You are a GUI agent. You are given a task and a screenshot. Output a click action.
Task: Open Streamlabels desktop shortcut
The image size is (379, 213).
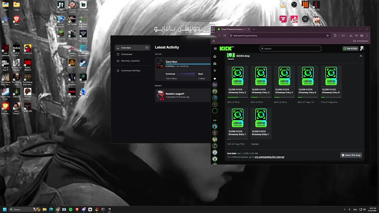point(83,6)
